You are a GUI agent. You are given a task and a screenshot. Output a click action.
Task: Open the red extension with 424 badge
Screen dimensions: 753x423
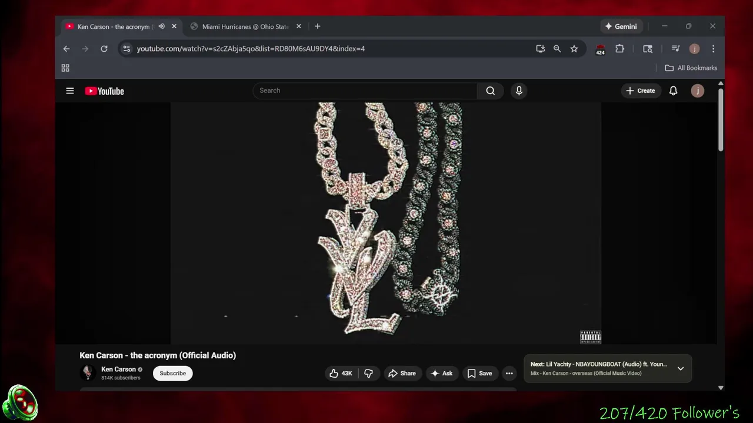(600, 49)
